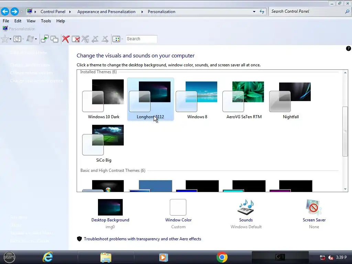352x264 pixels.
Task: Click the muted volume tray icon
Action: pyautogui.click(x=330, y=257)
